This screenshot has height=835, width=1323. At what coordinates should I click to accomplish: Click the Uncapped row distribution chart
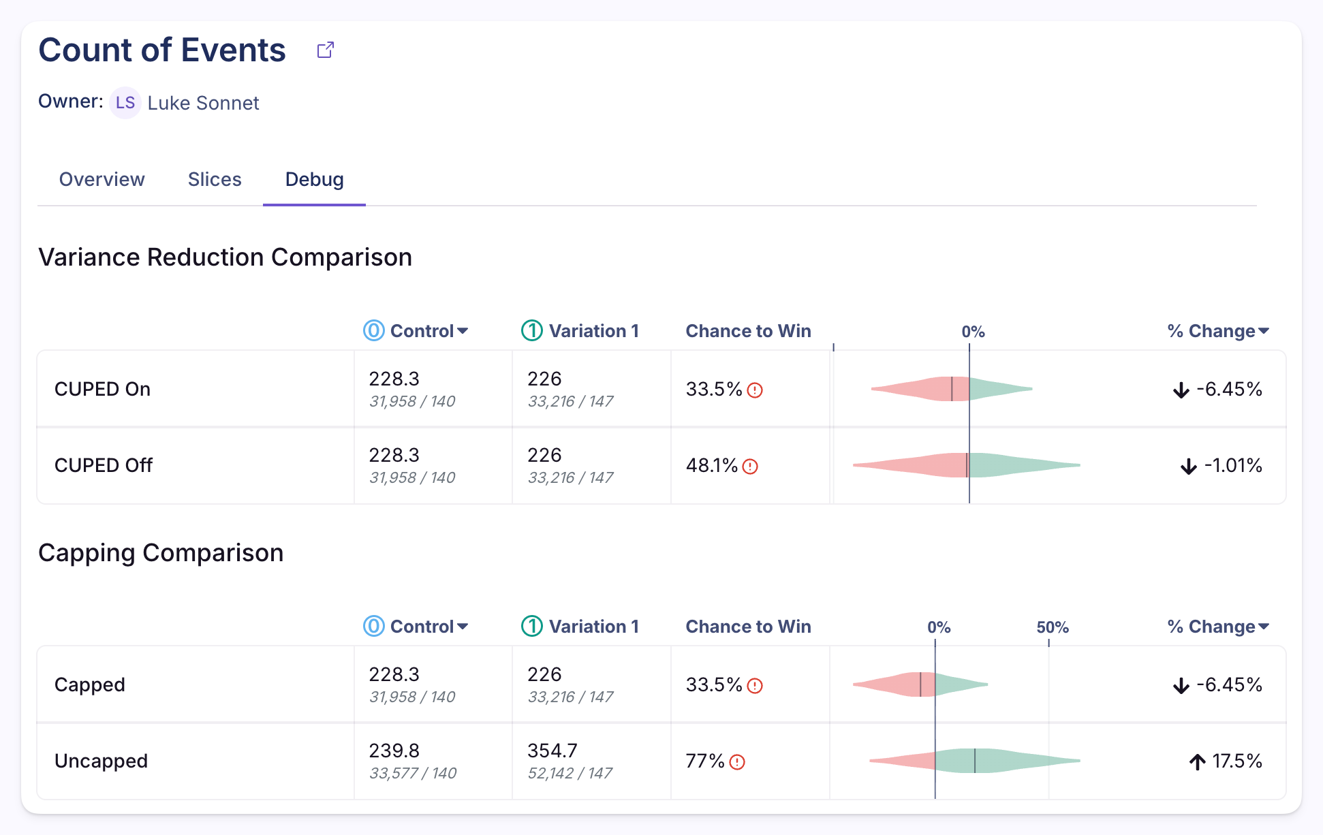click(x=974, y=761)
